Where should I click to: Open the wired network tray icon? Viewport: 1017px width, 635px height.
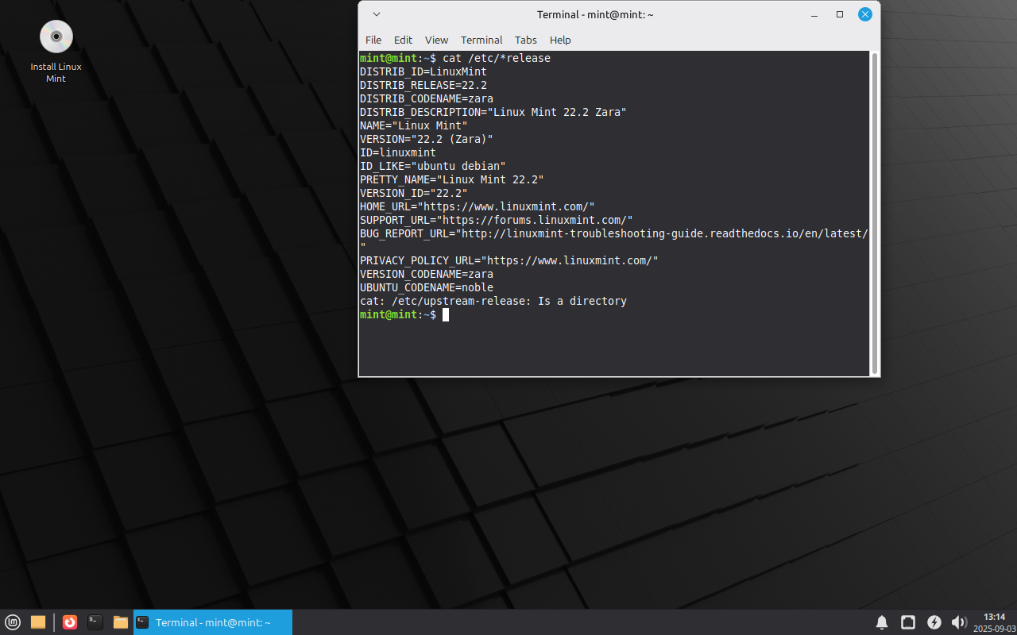[x=908, y=622]
